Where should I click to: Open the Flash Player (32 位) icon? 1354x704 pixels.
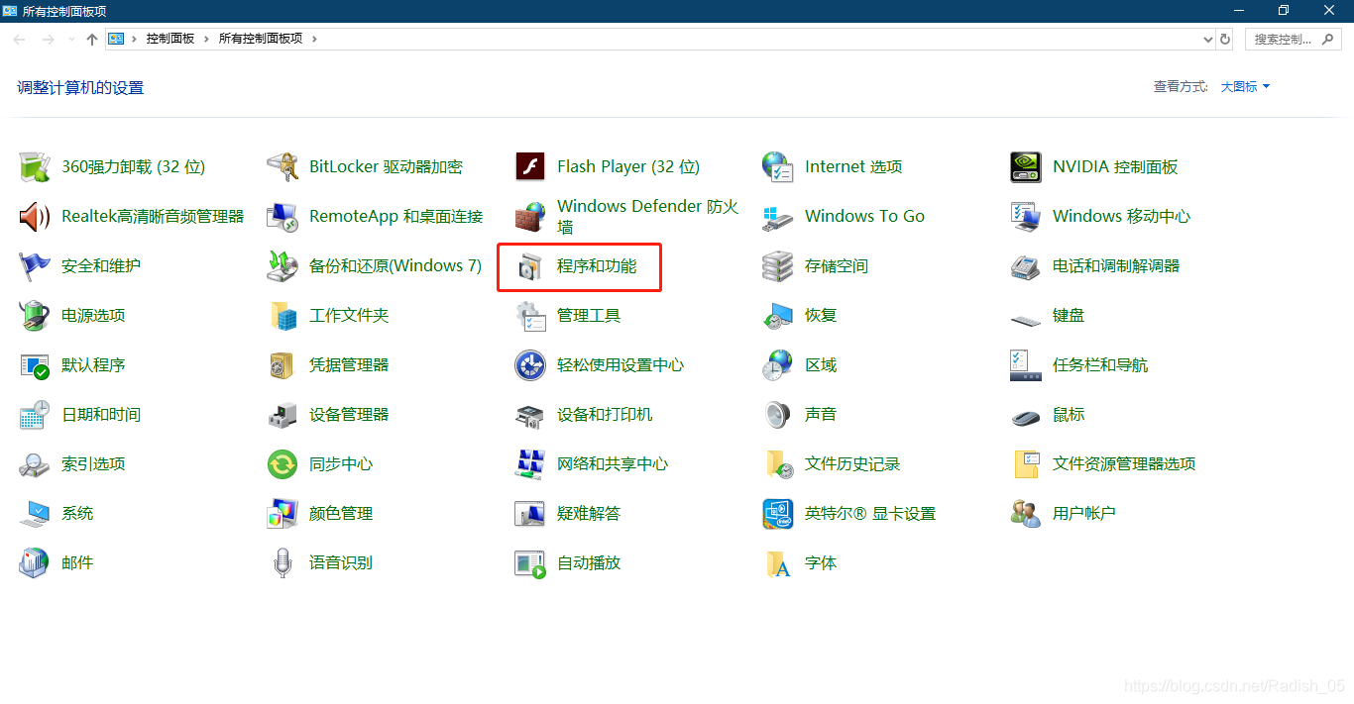click(530, 167)
